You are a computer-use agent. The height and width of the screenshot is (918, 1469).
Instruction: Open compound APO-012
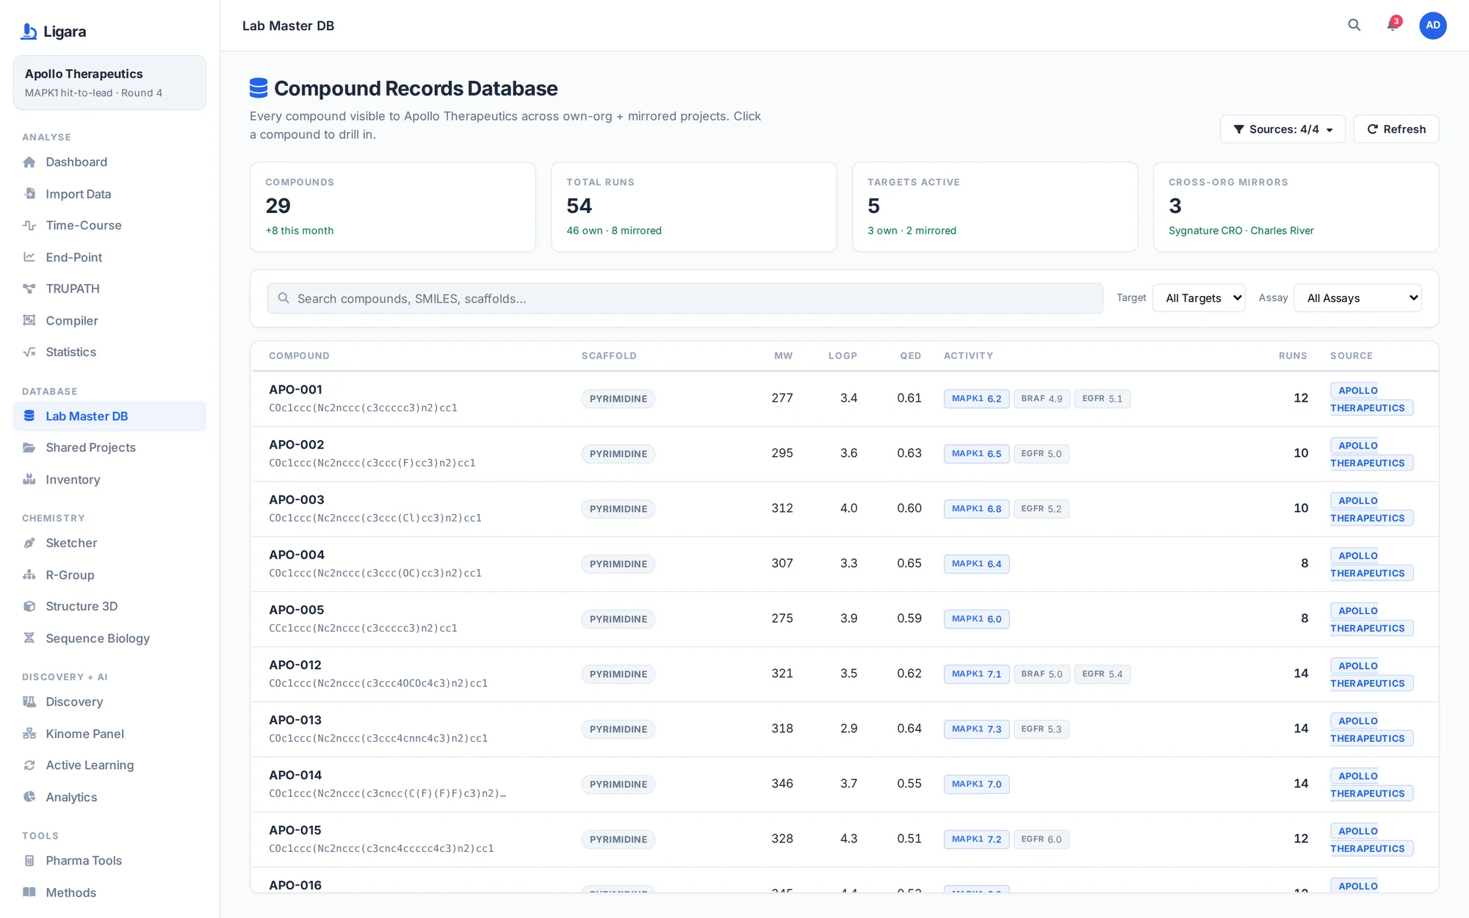[x=295, y=665]
